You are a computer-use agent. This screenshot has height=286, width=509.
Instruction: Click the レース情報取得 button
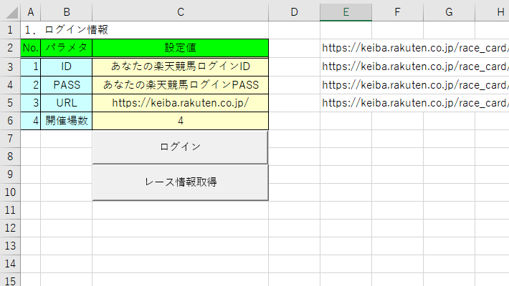180,182
